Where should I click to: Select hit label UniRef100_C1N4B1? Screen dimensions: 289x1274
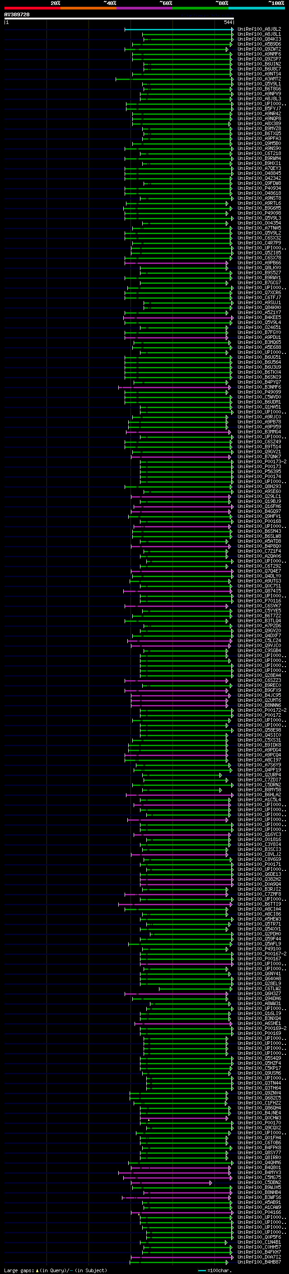[259, 1241]
